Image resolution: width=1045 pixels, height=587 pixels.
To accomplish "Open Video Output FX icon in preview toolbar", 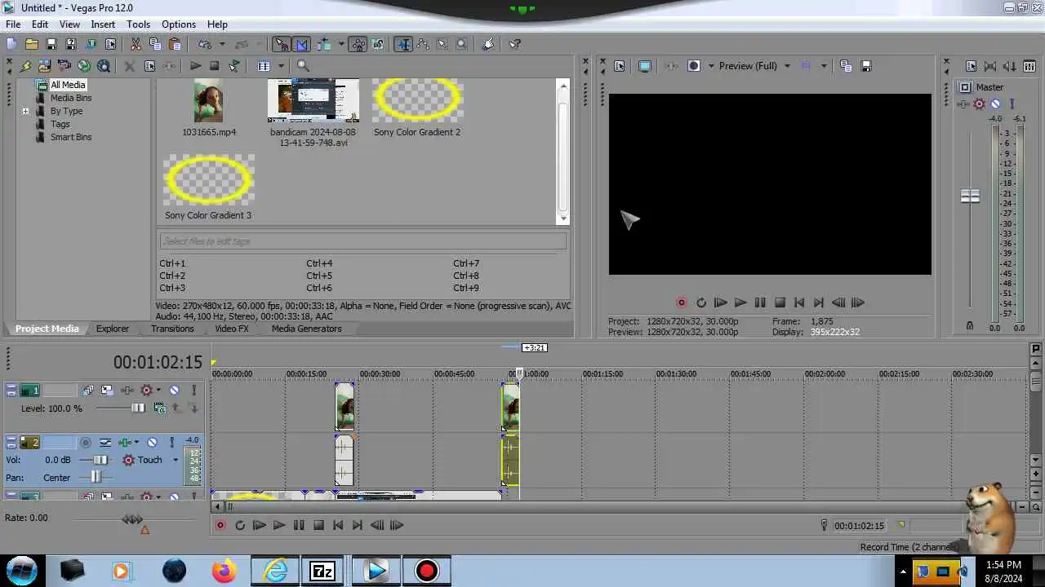I will (671, 66).
